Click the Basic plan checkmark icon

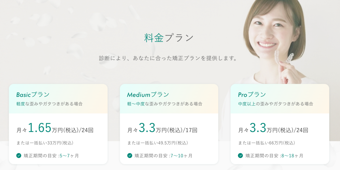tap(19, 156)
